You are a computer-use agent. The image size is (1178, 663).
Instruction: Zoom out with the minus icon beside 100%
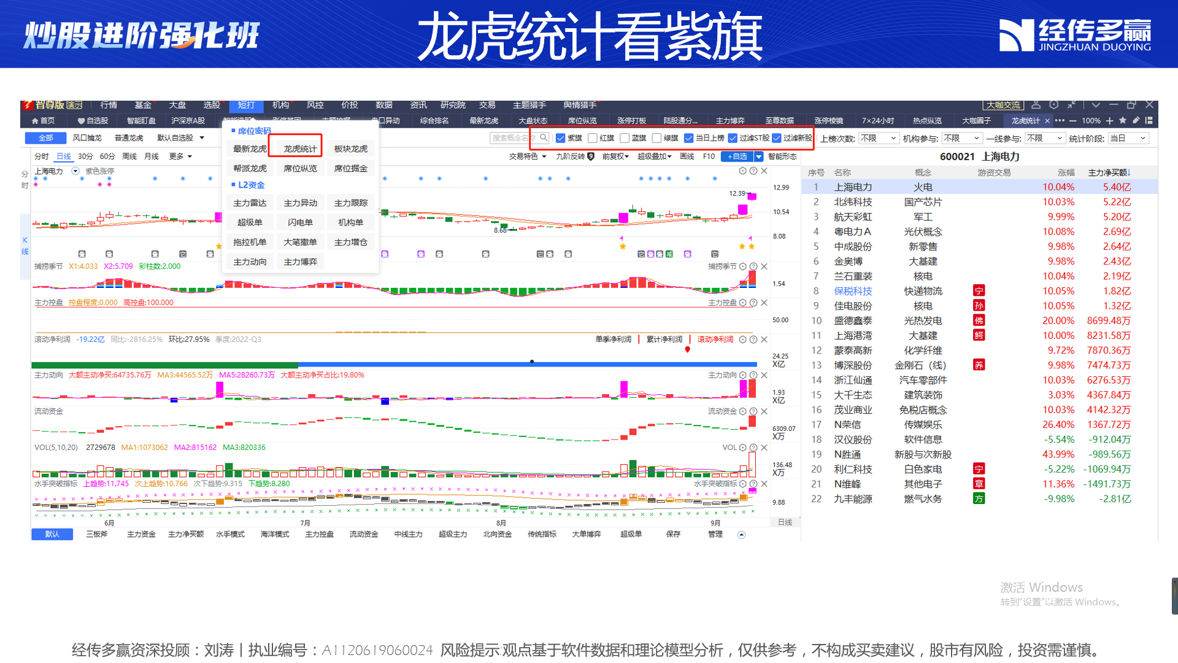pos(1072,121)
